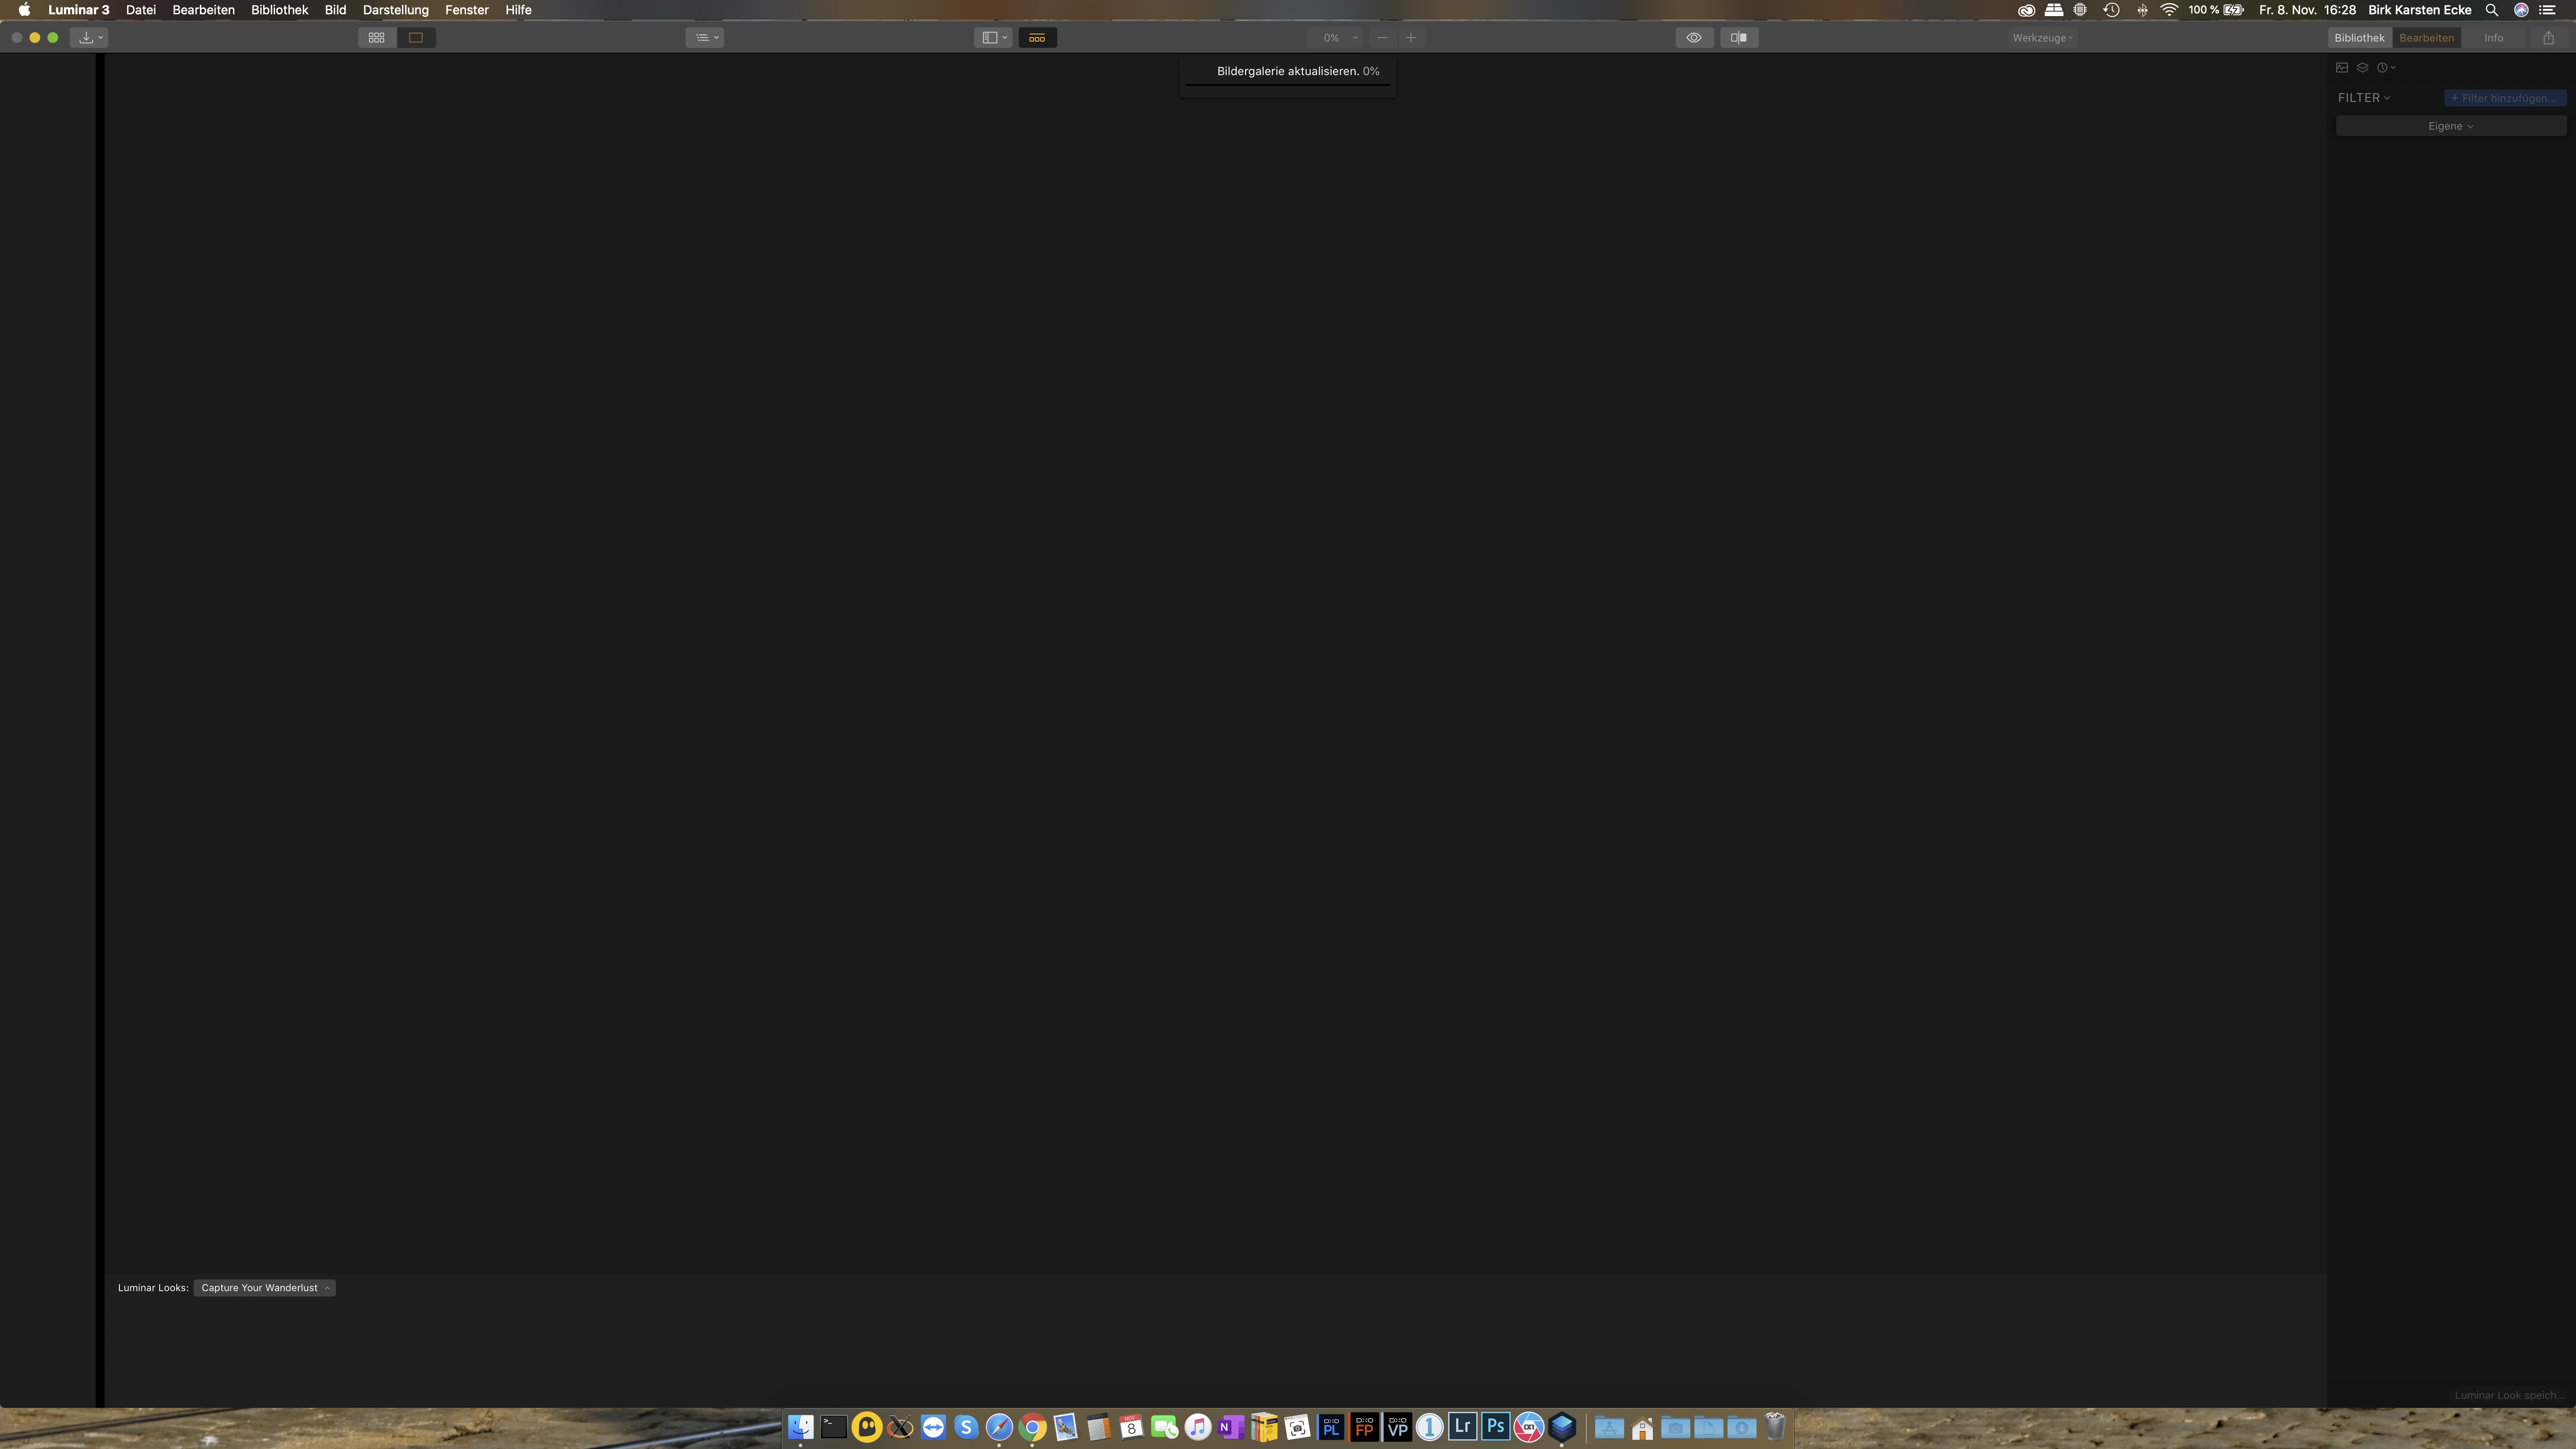The width and height of the screenshot is (2576, 1449).
Task: Toggle the histogram panel icon
Action: click(x=2342, y=67)
